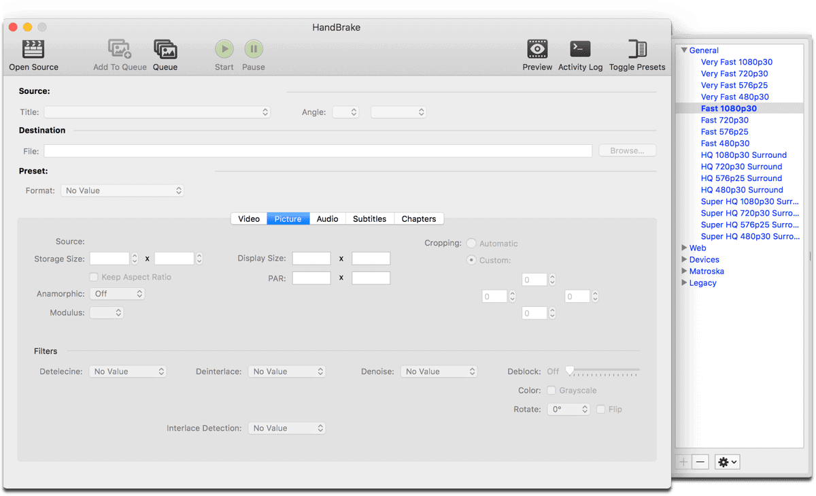Check the Grayscale color option
The width and height of the screenshot is (816, 496).
[552, 391]
